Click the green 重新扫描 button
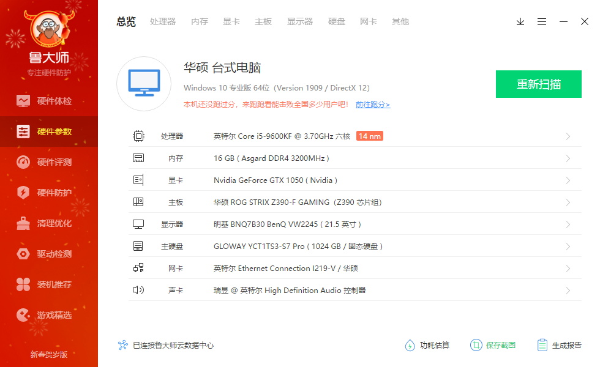600x367 pixels. [x=539, y=84]
